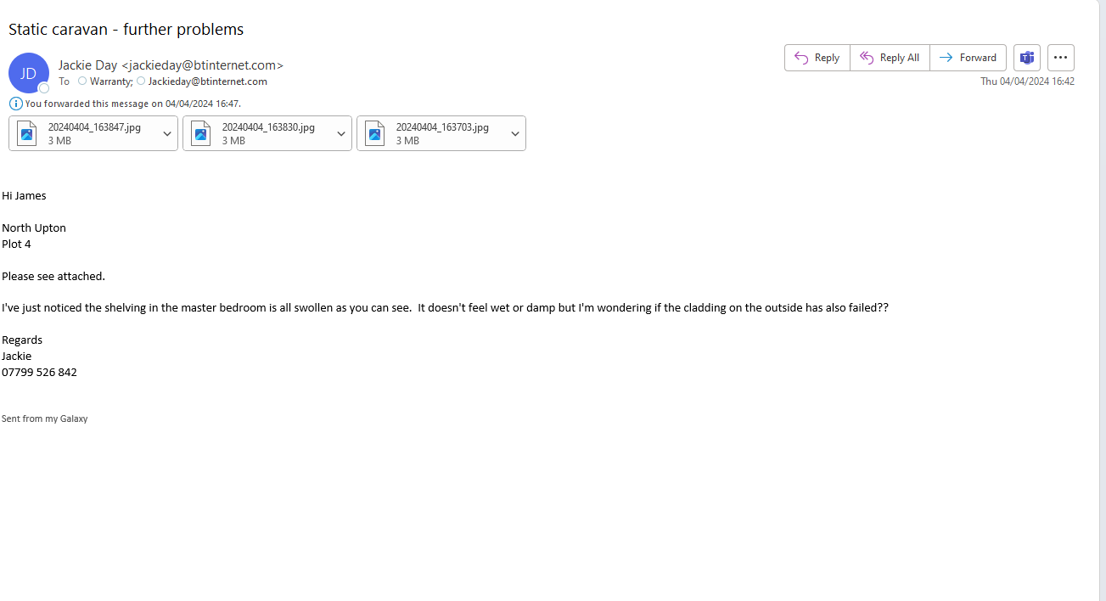Expand dropdown for 20240404_163830.jpg attachment

tap(341, 134)
